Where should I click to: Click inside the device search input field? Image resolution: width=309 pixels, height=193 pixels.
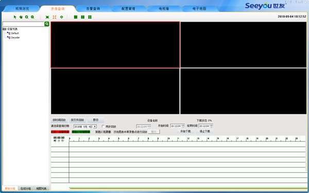24,24
